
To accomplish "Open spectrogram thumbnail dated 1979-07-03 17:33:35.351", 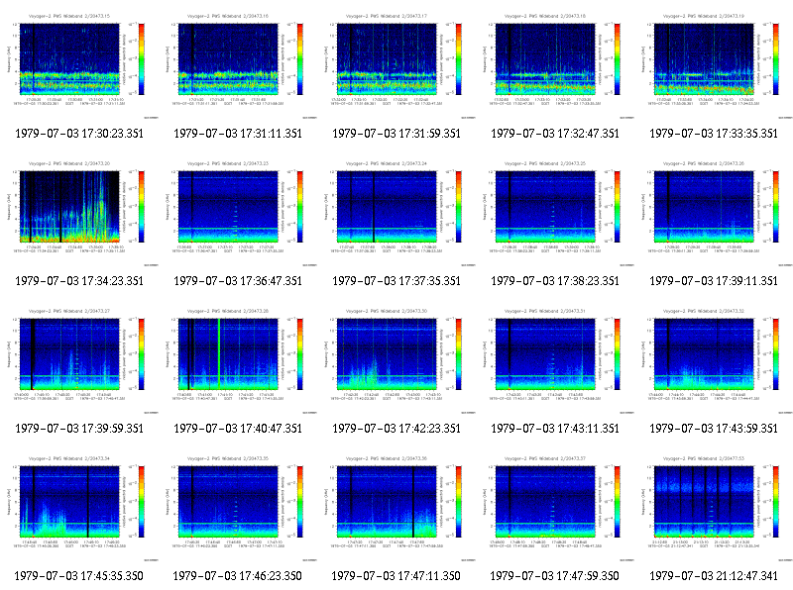I will (714, 65).
